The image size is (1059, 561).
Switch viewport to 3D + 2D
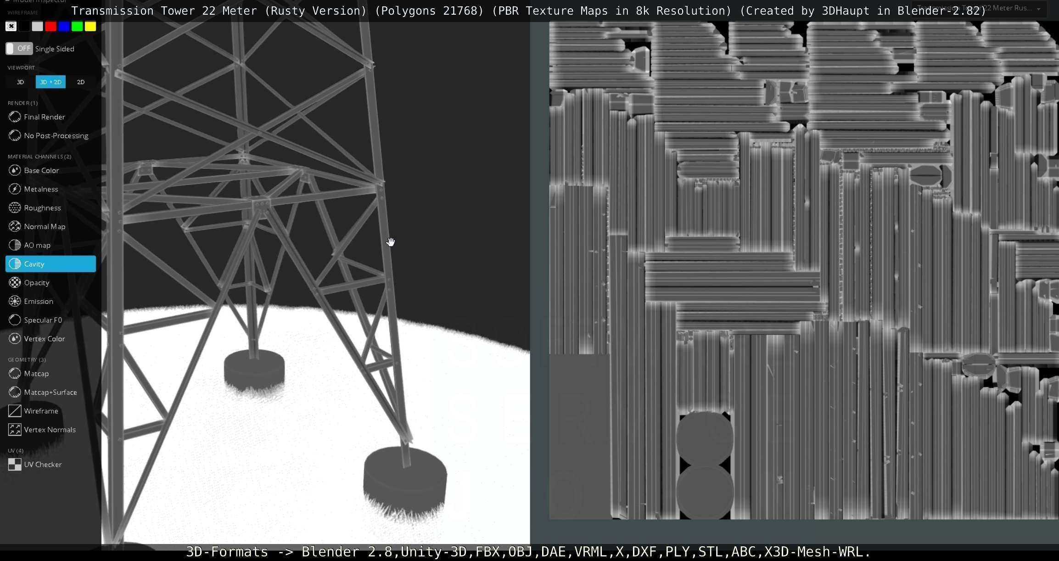(x=50, y=82)
